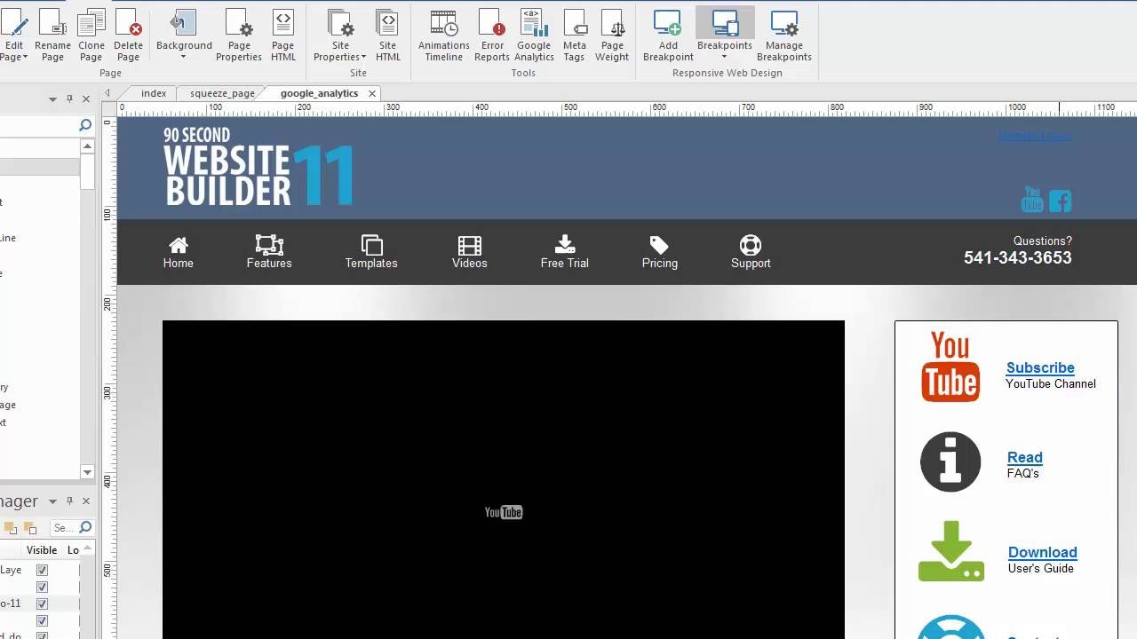Image resolution: width=1137 pixels, height=639 pixels.
Task: Expand the Breakpoints dropdown
Action: point(725,57)
